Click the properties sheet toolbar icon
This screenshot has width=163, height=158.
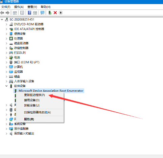(22, 13)
